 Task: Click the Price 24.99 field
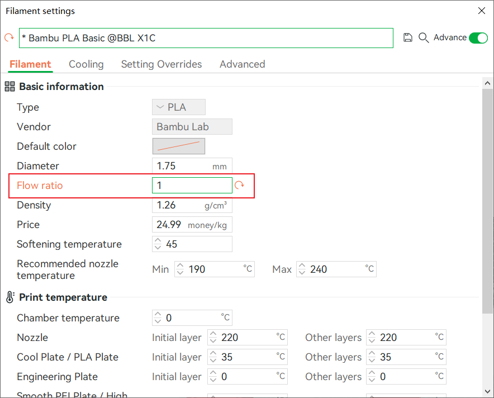[x=192, y=225]
